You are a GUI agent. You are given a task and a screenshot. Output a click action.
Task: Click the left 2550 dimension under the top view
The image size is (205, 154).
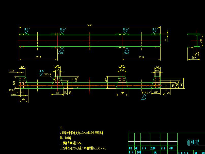pos(38,57)
